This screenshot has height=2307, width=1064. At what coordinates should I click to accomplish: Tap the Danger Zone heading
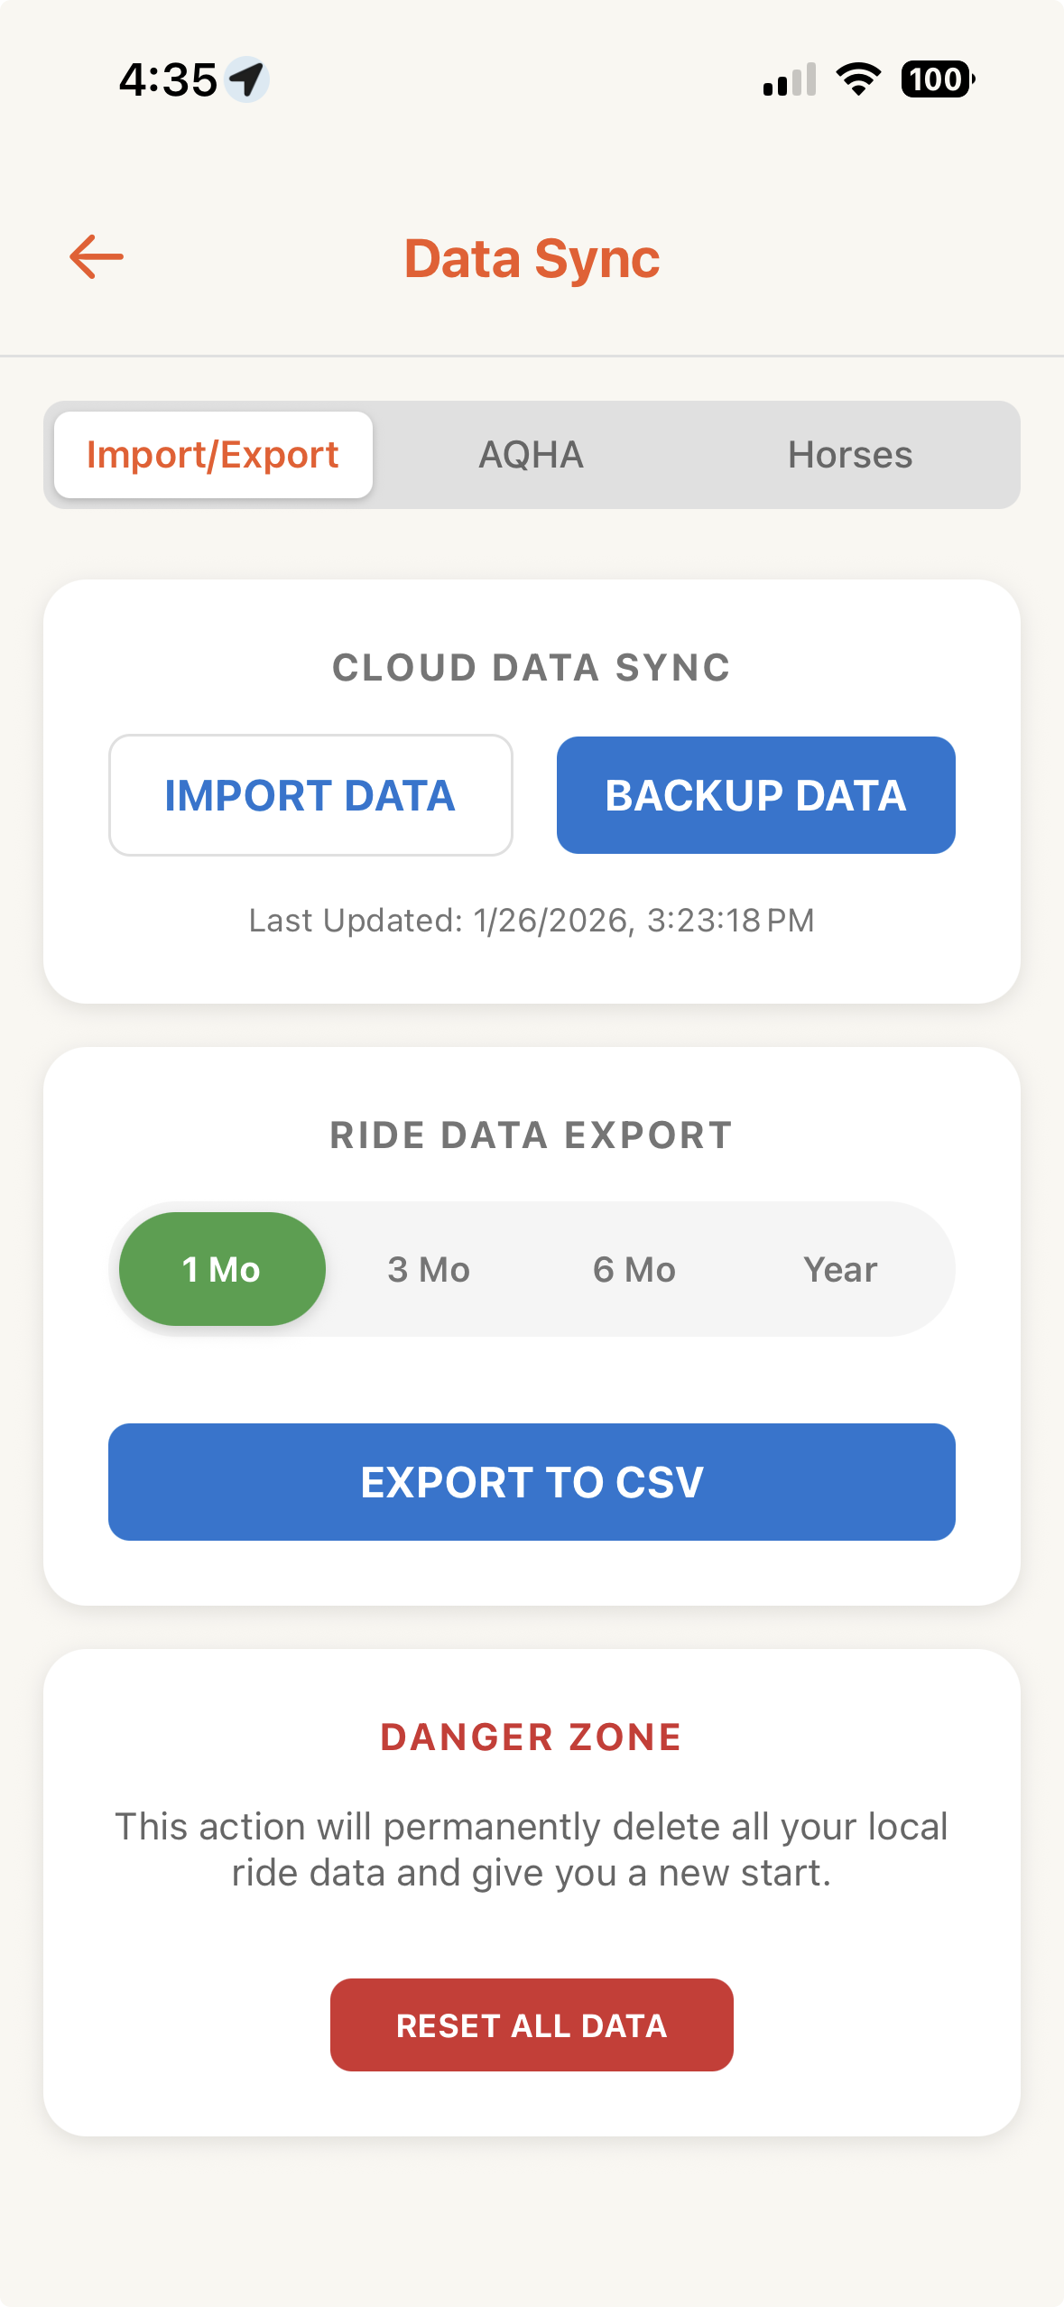click(531, 1737)
